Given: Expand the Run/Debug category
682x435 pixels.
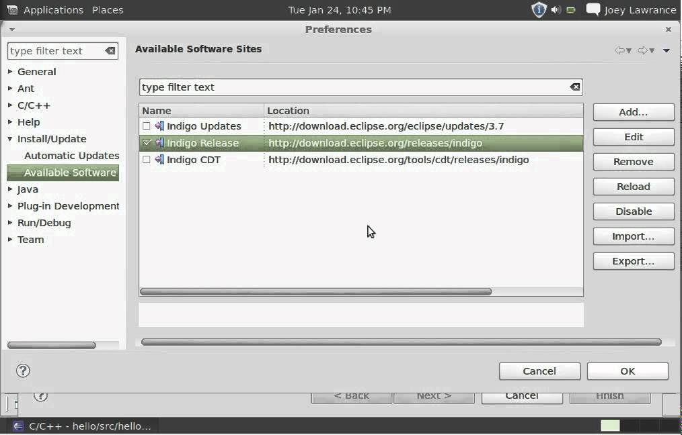Looking at the screenshot, I should point(10,223).
